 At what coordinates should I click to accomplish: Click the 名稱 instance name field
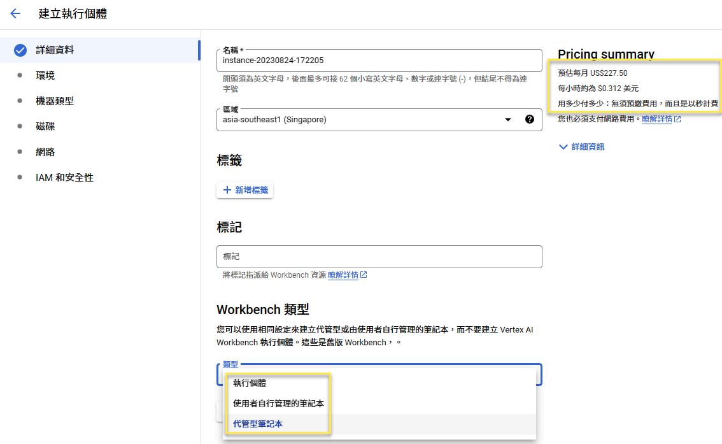pyautogui.click(x=379, y=61)
